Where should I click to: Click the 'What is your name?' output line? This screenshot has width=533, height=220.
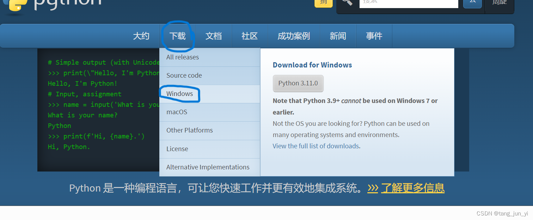(83, 115)
